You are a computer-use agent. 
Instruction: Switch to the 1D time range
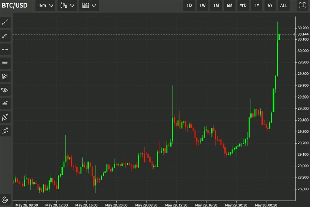coord(189,6)
